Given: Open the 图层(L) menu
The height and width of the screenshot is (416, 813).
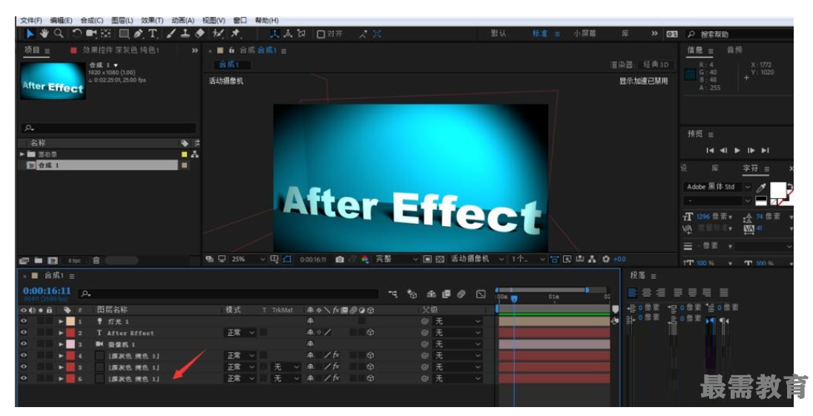Looking at the screenshot, I should tap(122, 20).
